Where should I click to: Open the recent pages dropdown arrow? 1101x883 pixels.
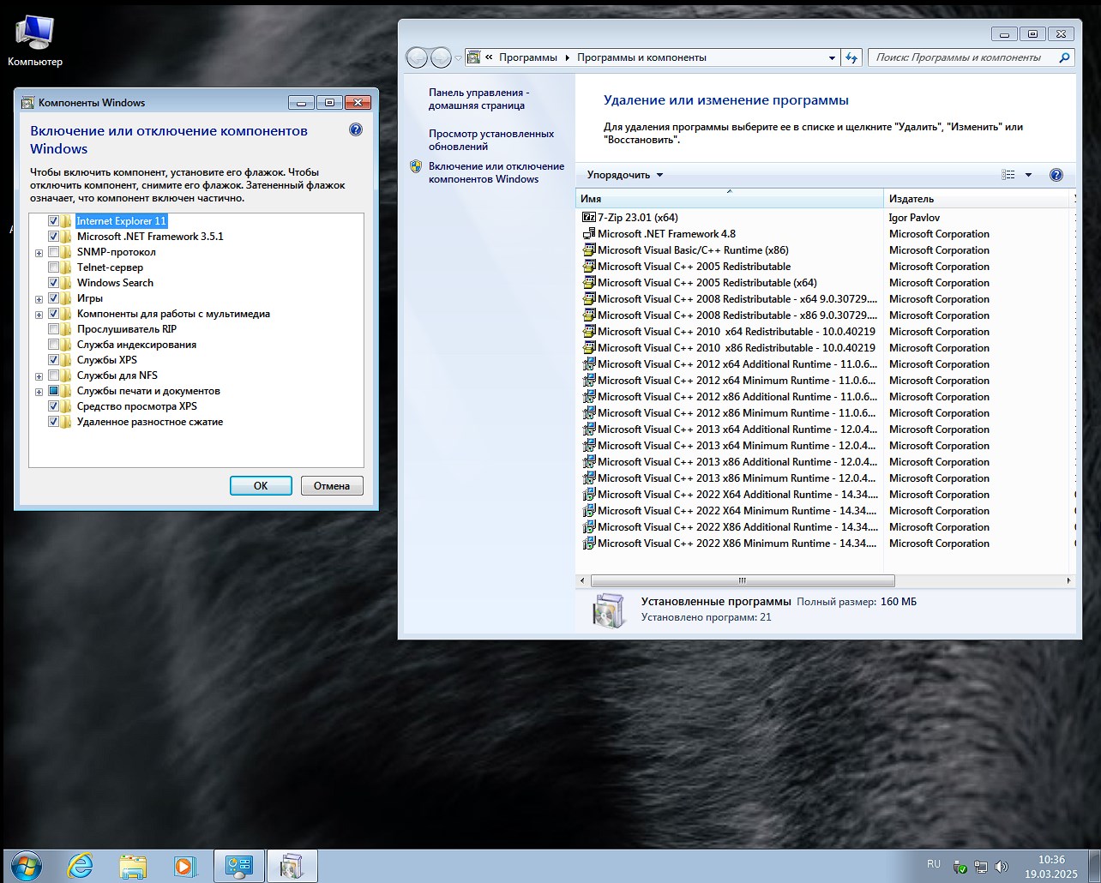click(458, 57)
